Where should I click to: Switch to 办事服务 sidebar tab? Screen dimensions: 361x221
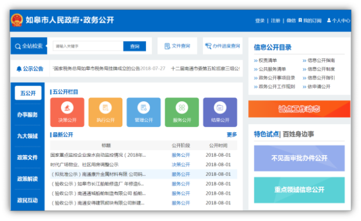coord(28,115)
